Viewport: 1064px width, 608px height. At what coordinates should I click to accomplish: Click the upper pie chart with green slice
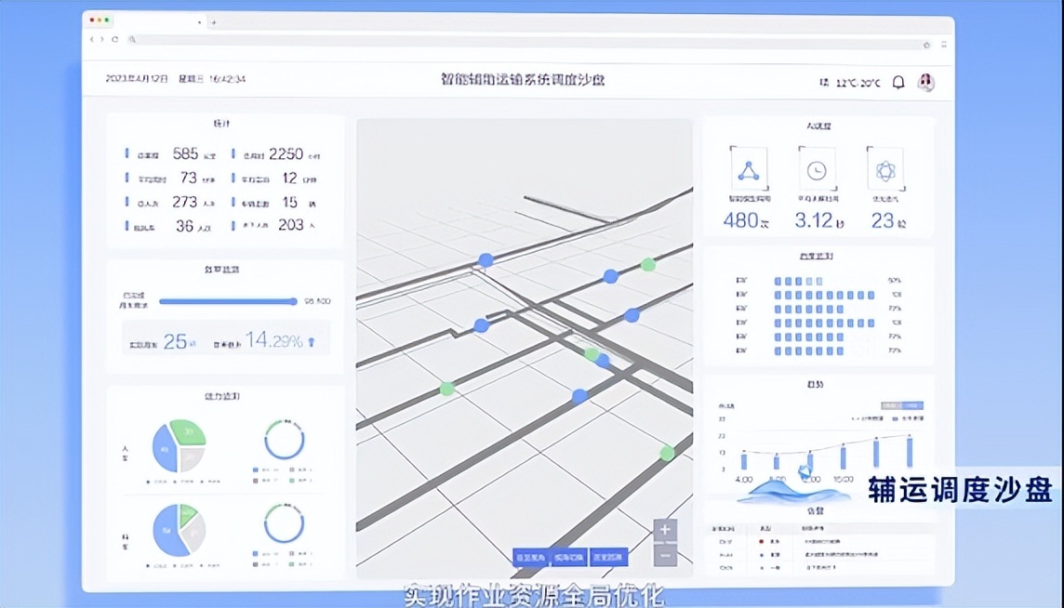[179, 446]
